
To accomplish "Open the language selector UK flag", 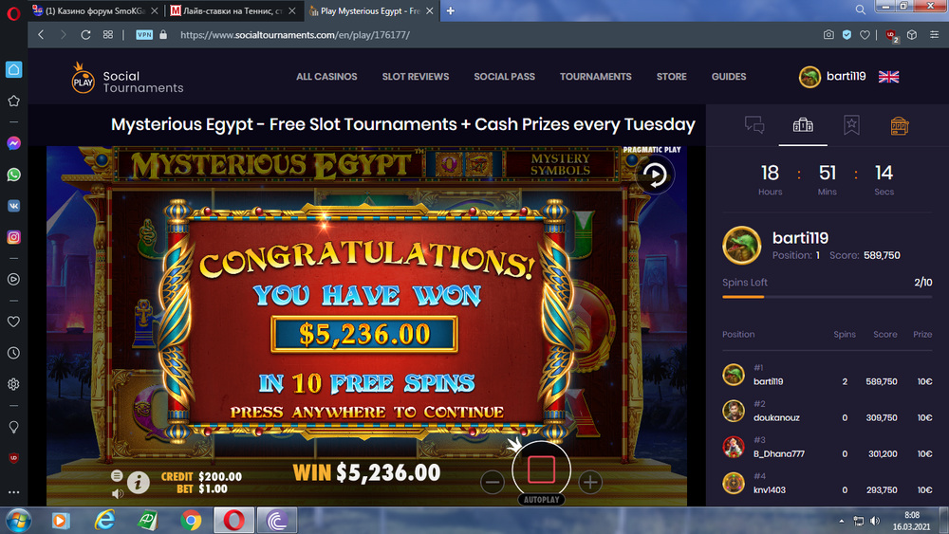I will point(888,77).
